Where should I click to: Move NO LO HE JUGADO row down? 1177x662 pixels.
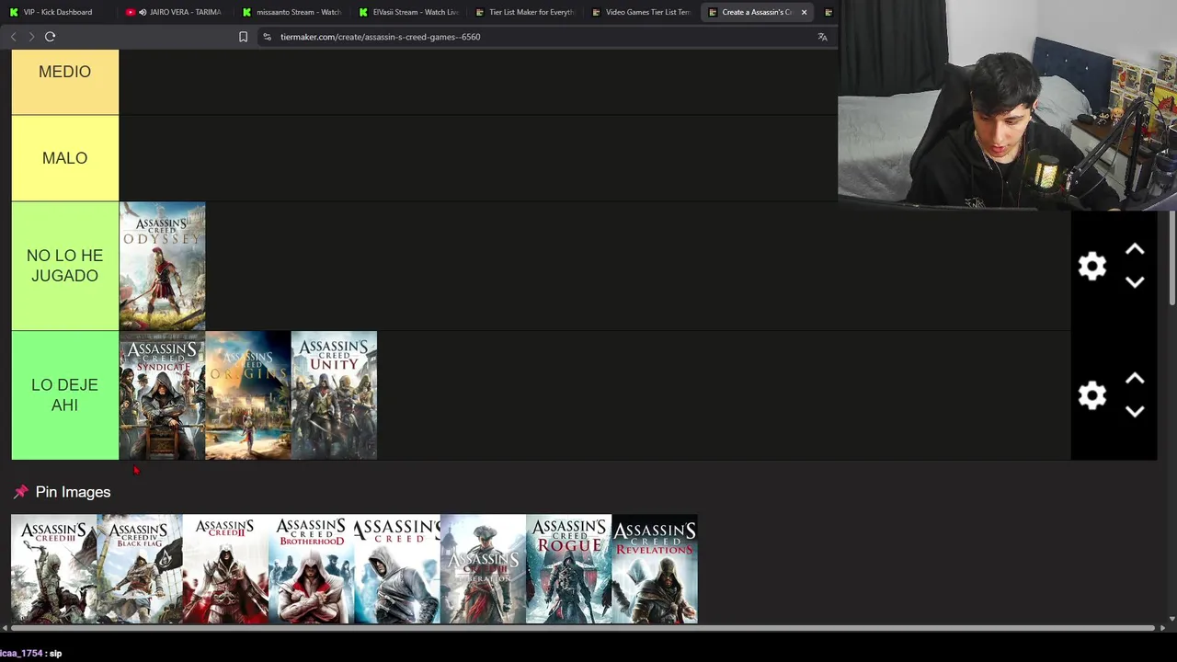click(x=1135, y=283)
